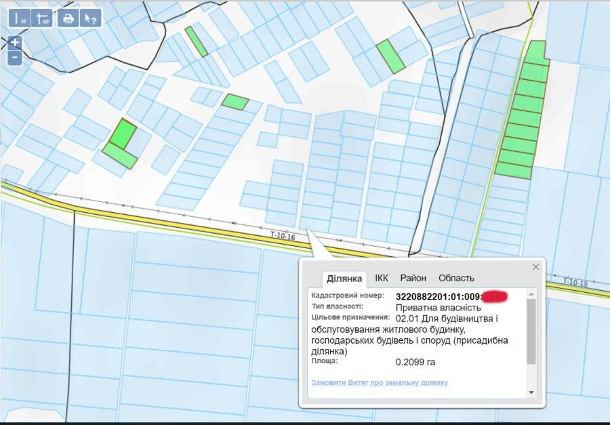Zoom out with the minus button
The image size is (610, 425).
[x=15, y=58]
